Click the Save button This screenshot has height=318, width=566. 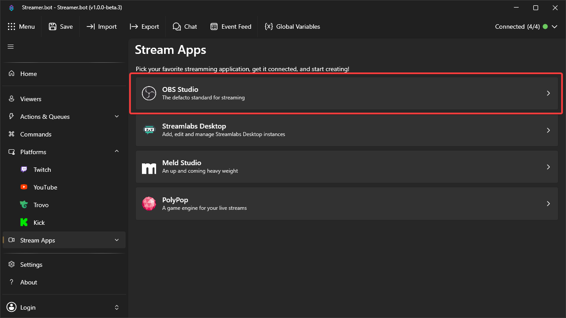[x=60, y=26]
